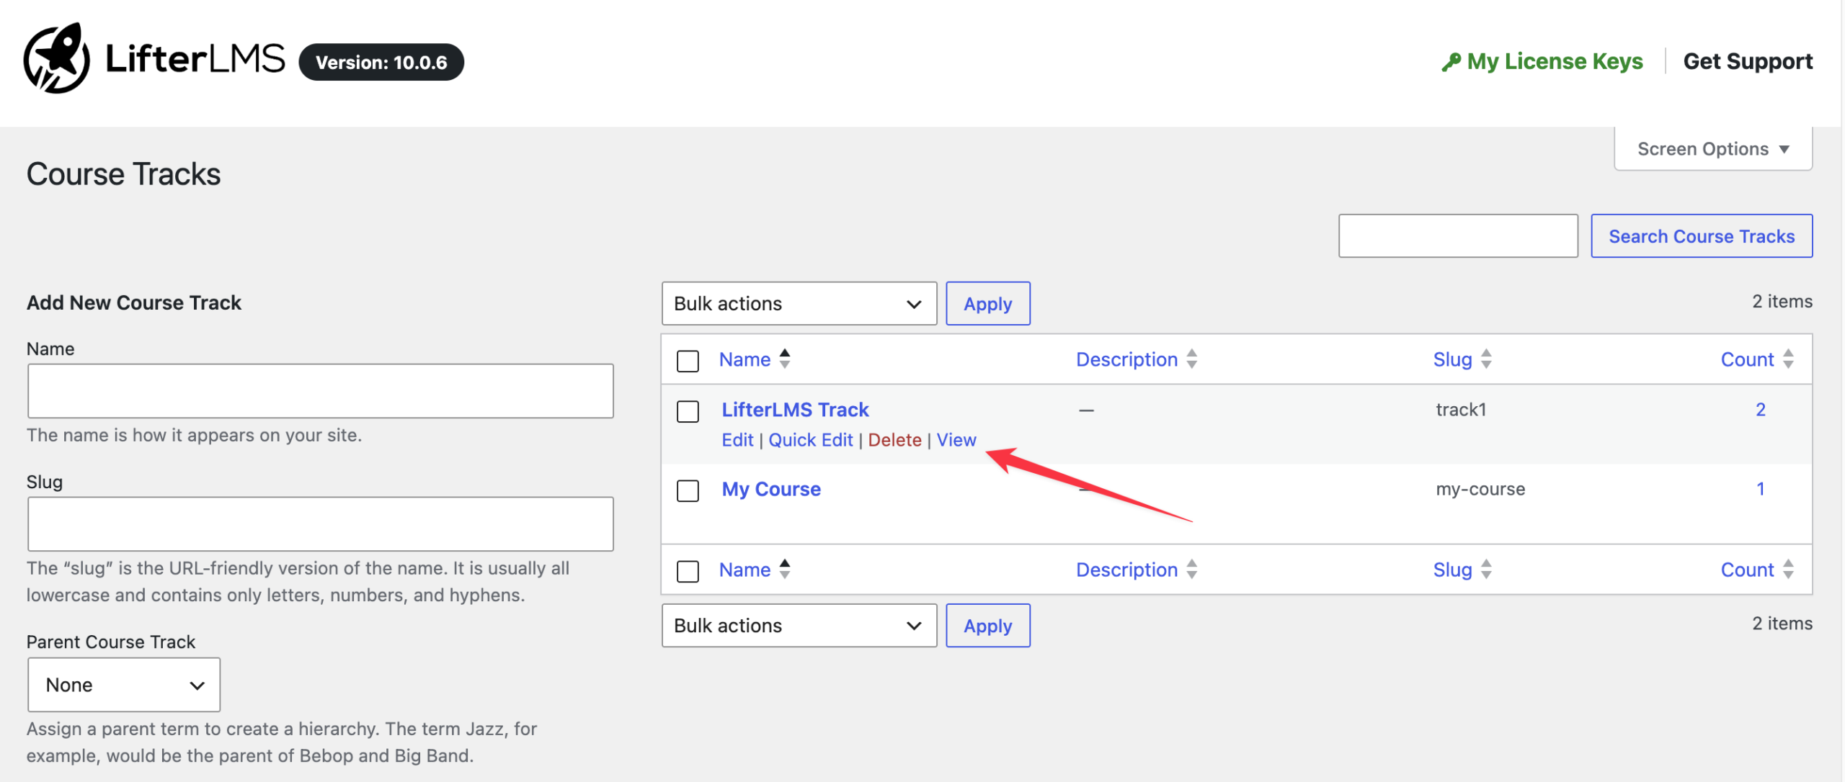The image size is (1845, 782).
Task: Expand the Screen Options panel
Action: 1713,149
